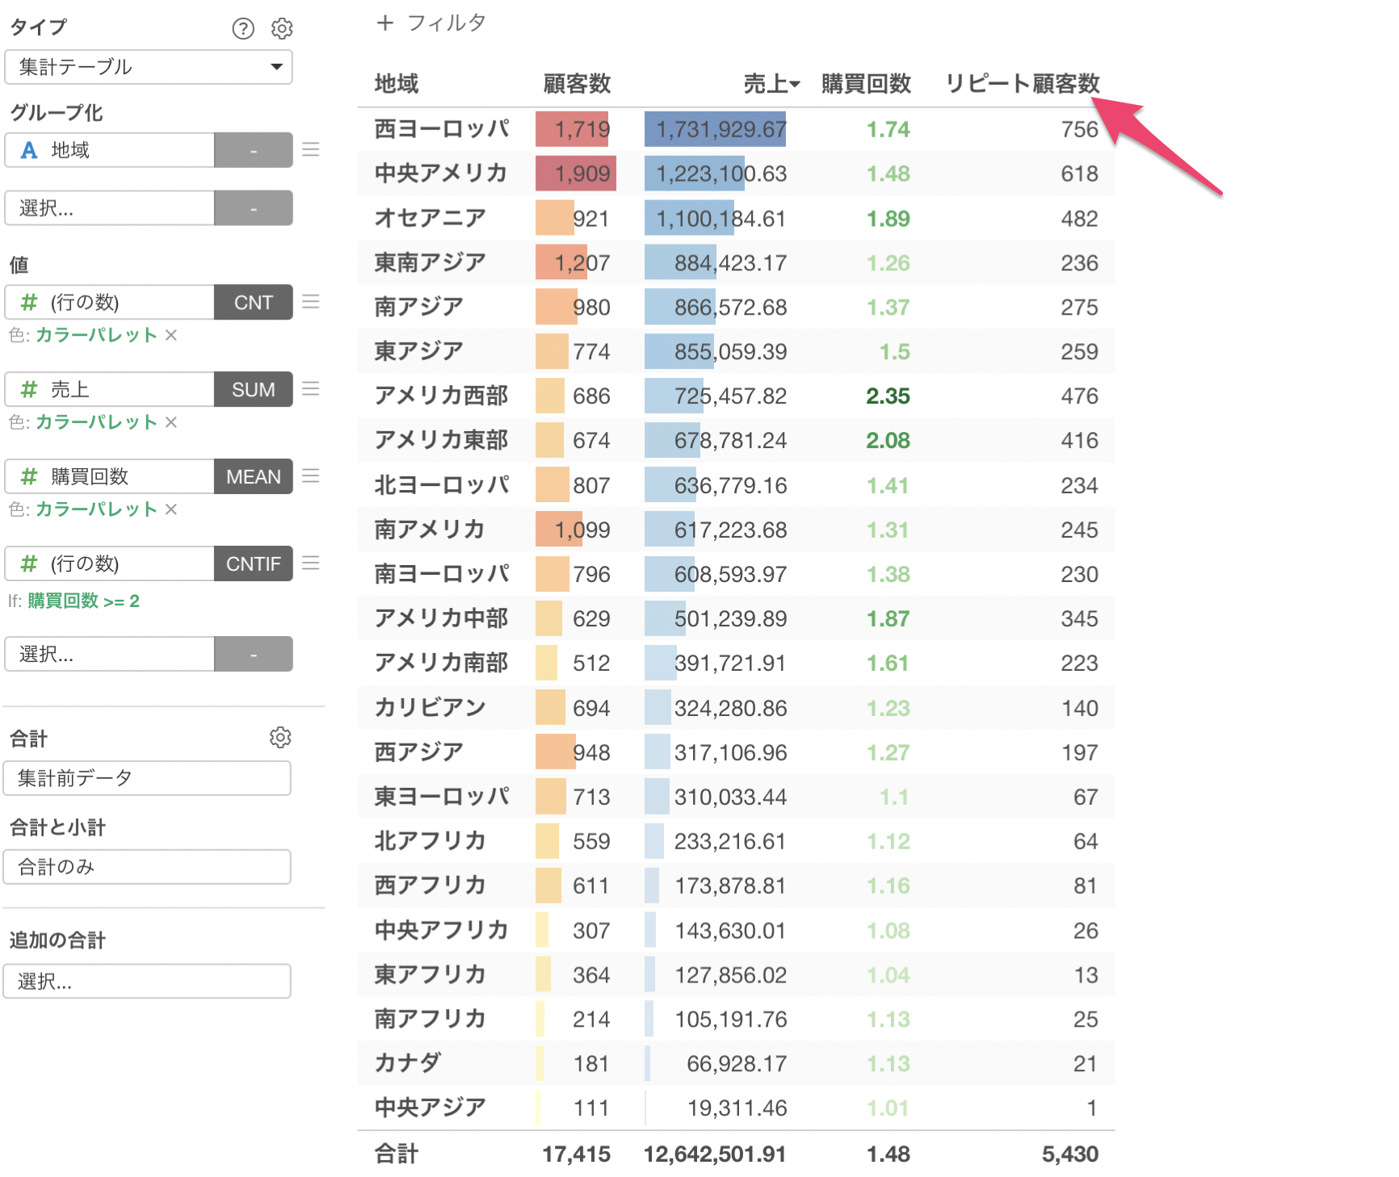This screenshot has width=1399, height=1177.
Task: Open カラーパレット link under 売上
Action: (96, 422)
